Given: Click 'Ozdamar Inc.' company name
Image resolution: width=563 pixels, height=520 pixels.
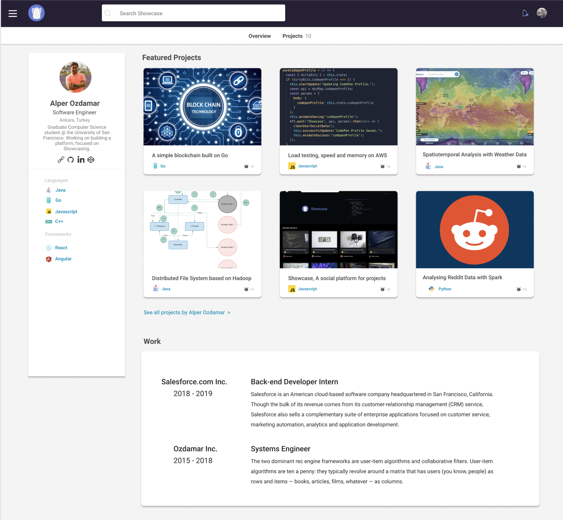Looking at the screenshot, I should [195, 449].
